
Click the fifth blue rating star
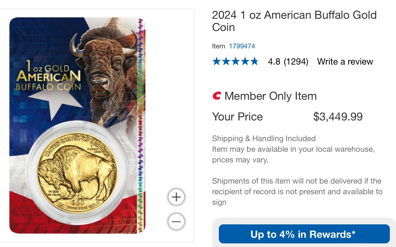pyautogui.click(x=254, y=61)
